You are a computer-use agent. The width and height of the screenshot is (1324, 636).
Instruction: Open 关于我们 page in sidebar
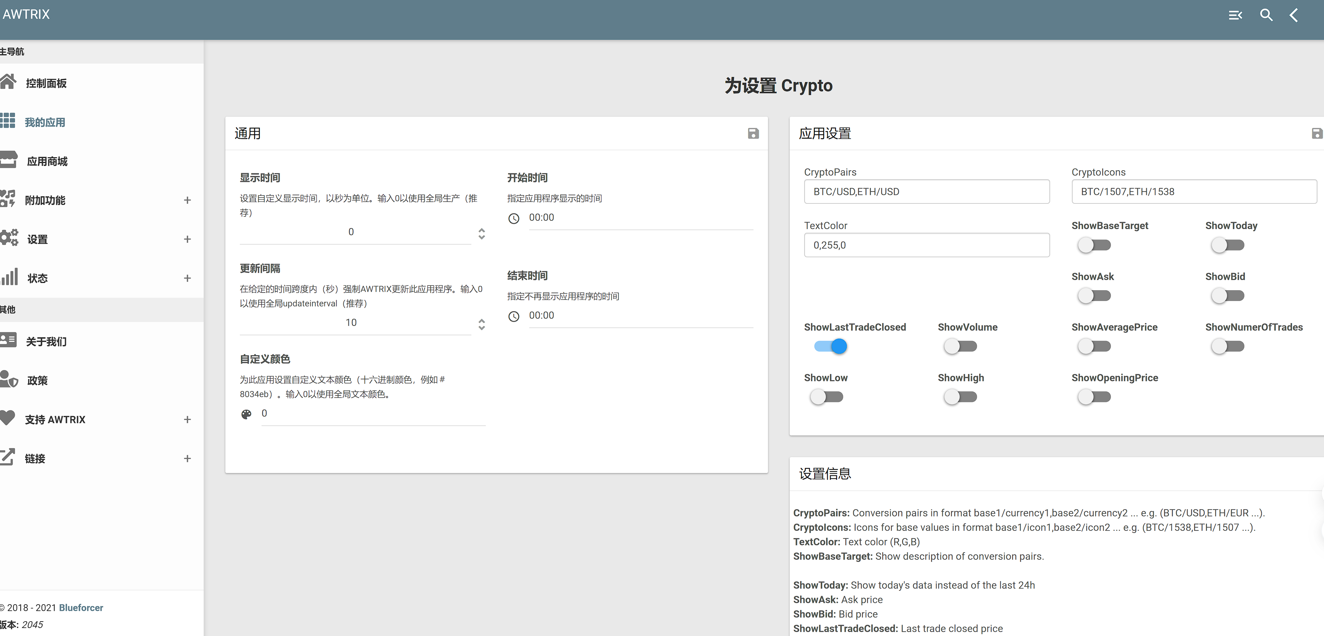(46, 341)
